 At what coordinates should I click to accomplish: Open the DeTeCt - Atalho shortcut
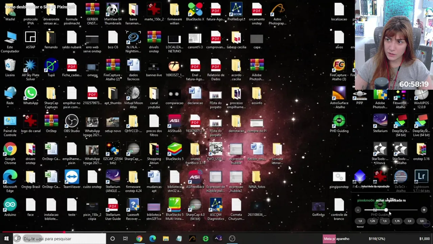point(401,181)
